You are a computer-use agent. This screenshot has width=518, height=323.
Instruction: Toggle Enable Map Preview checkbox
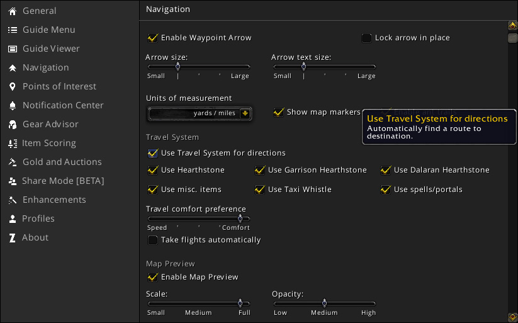(152, 277)
